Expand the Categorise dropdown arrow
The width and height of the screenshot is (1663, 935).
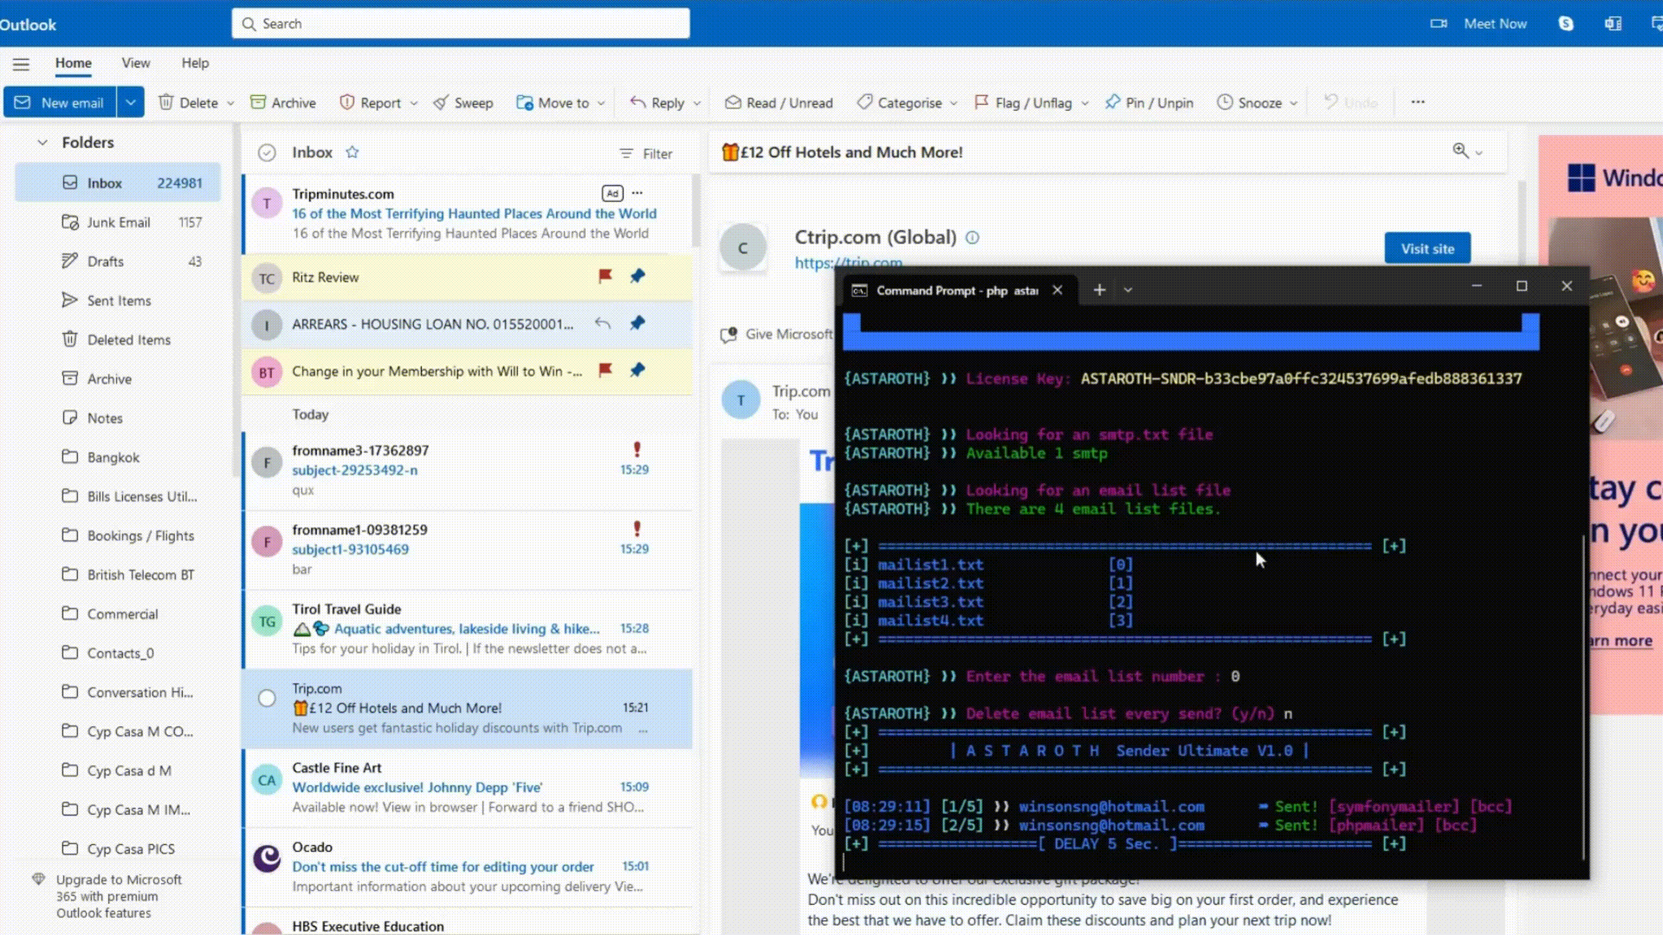coord(954,103)
